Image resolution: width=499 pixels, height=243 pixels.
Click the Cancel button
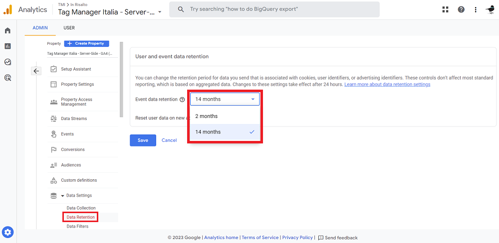click(x=169, y=140)
